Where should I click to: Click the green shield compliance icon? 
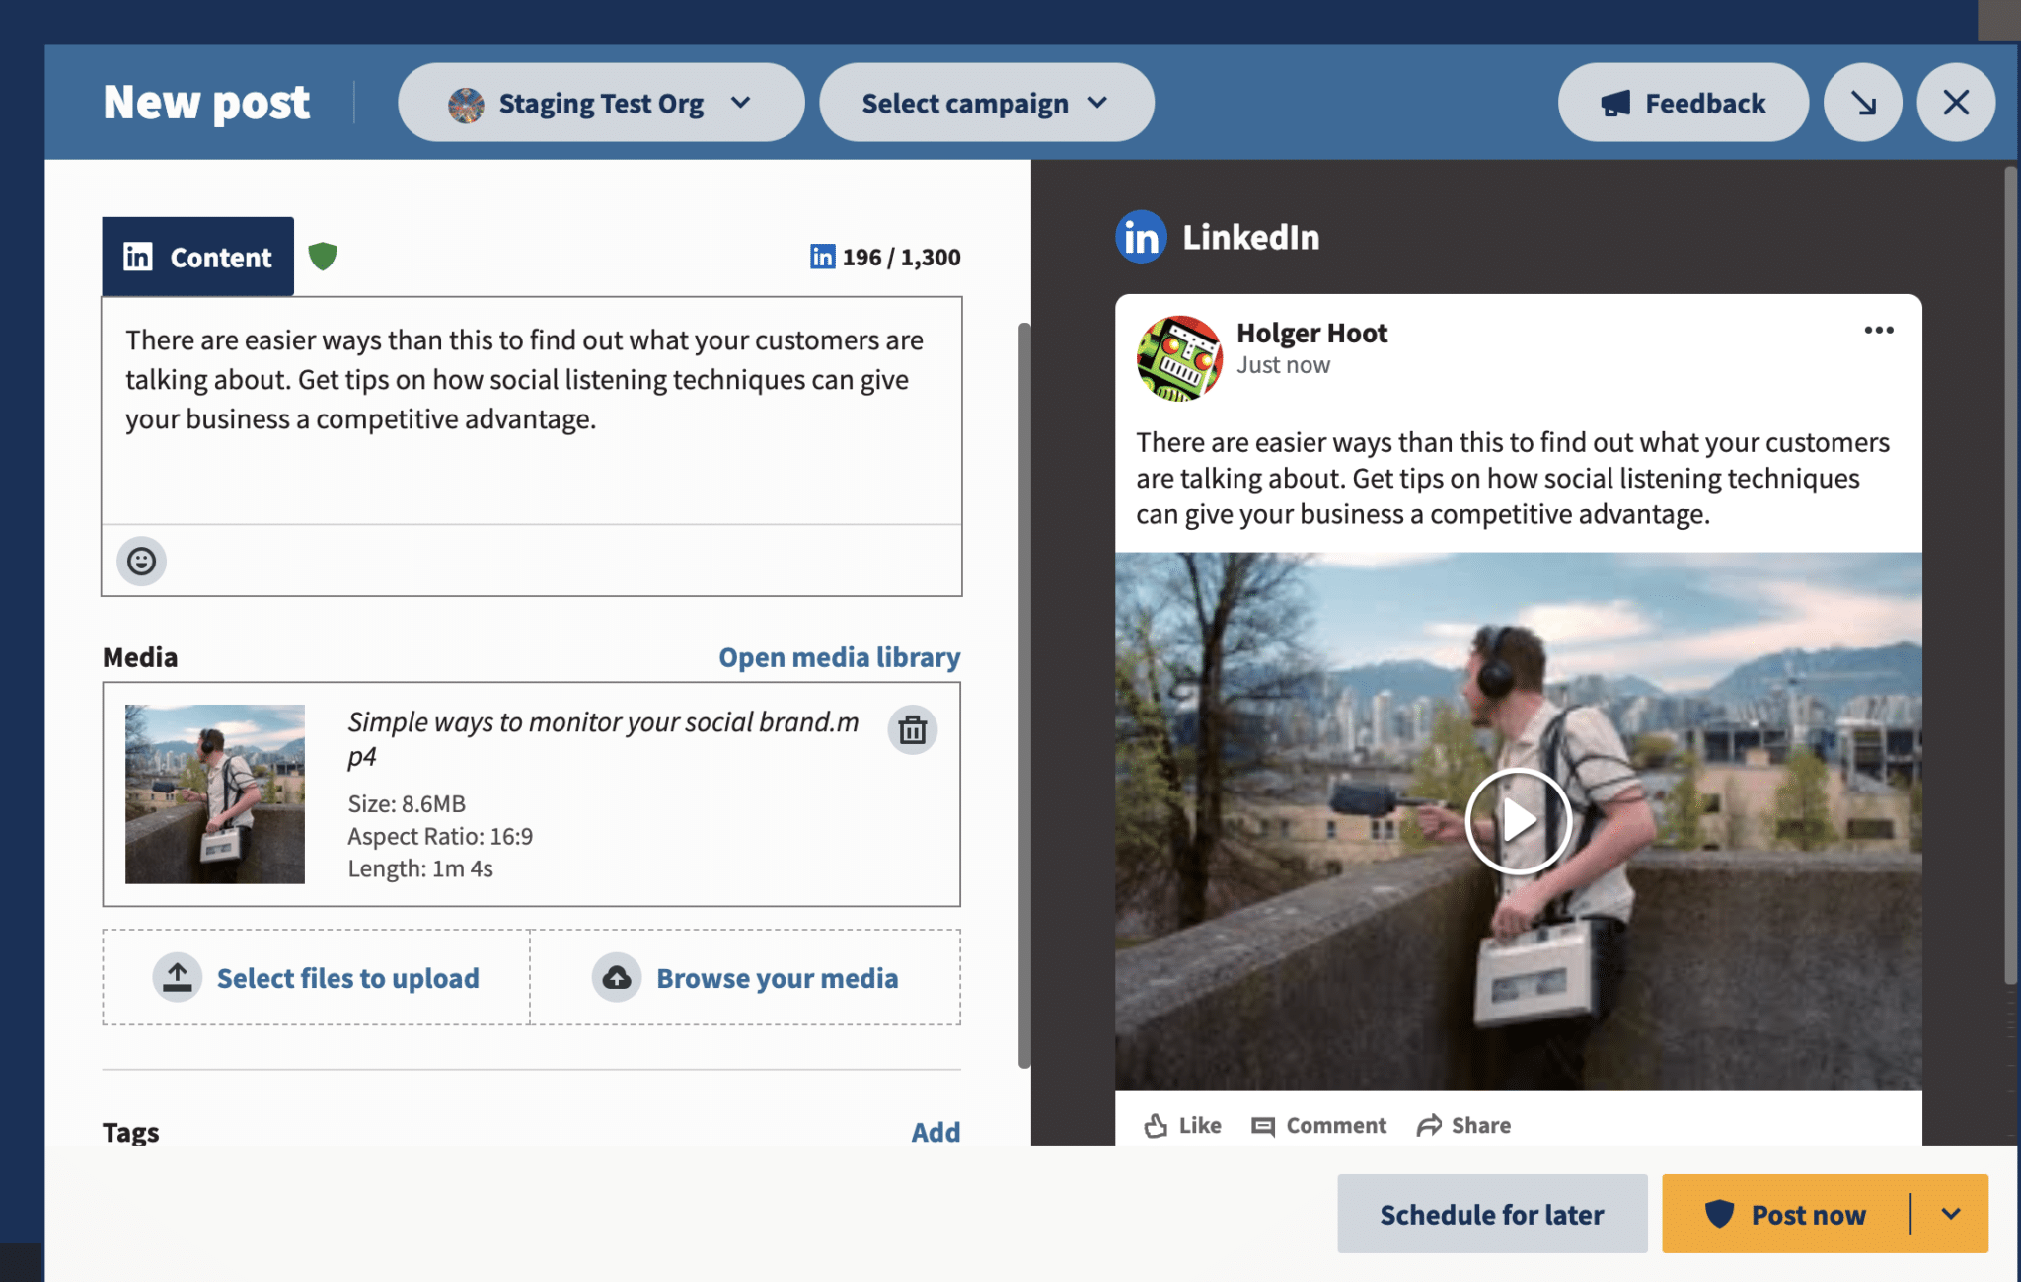pos(324,256)
